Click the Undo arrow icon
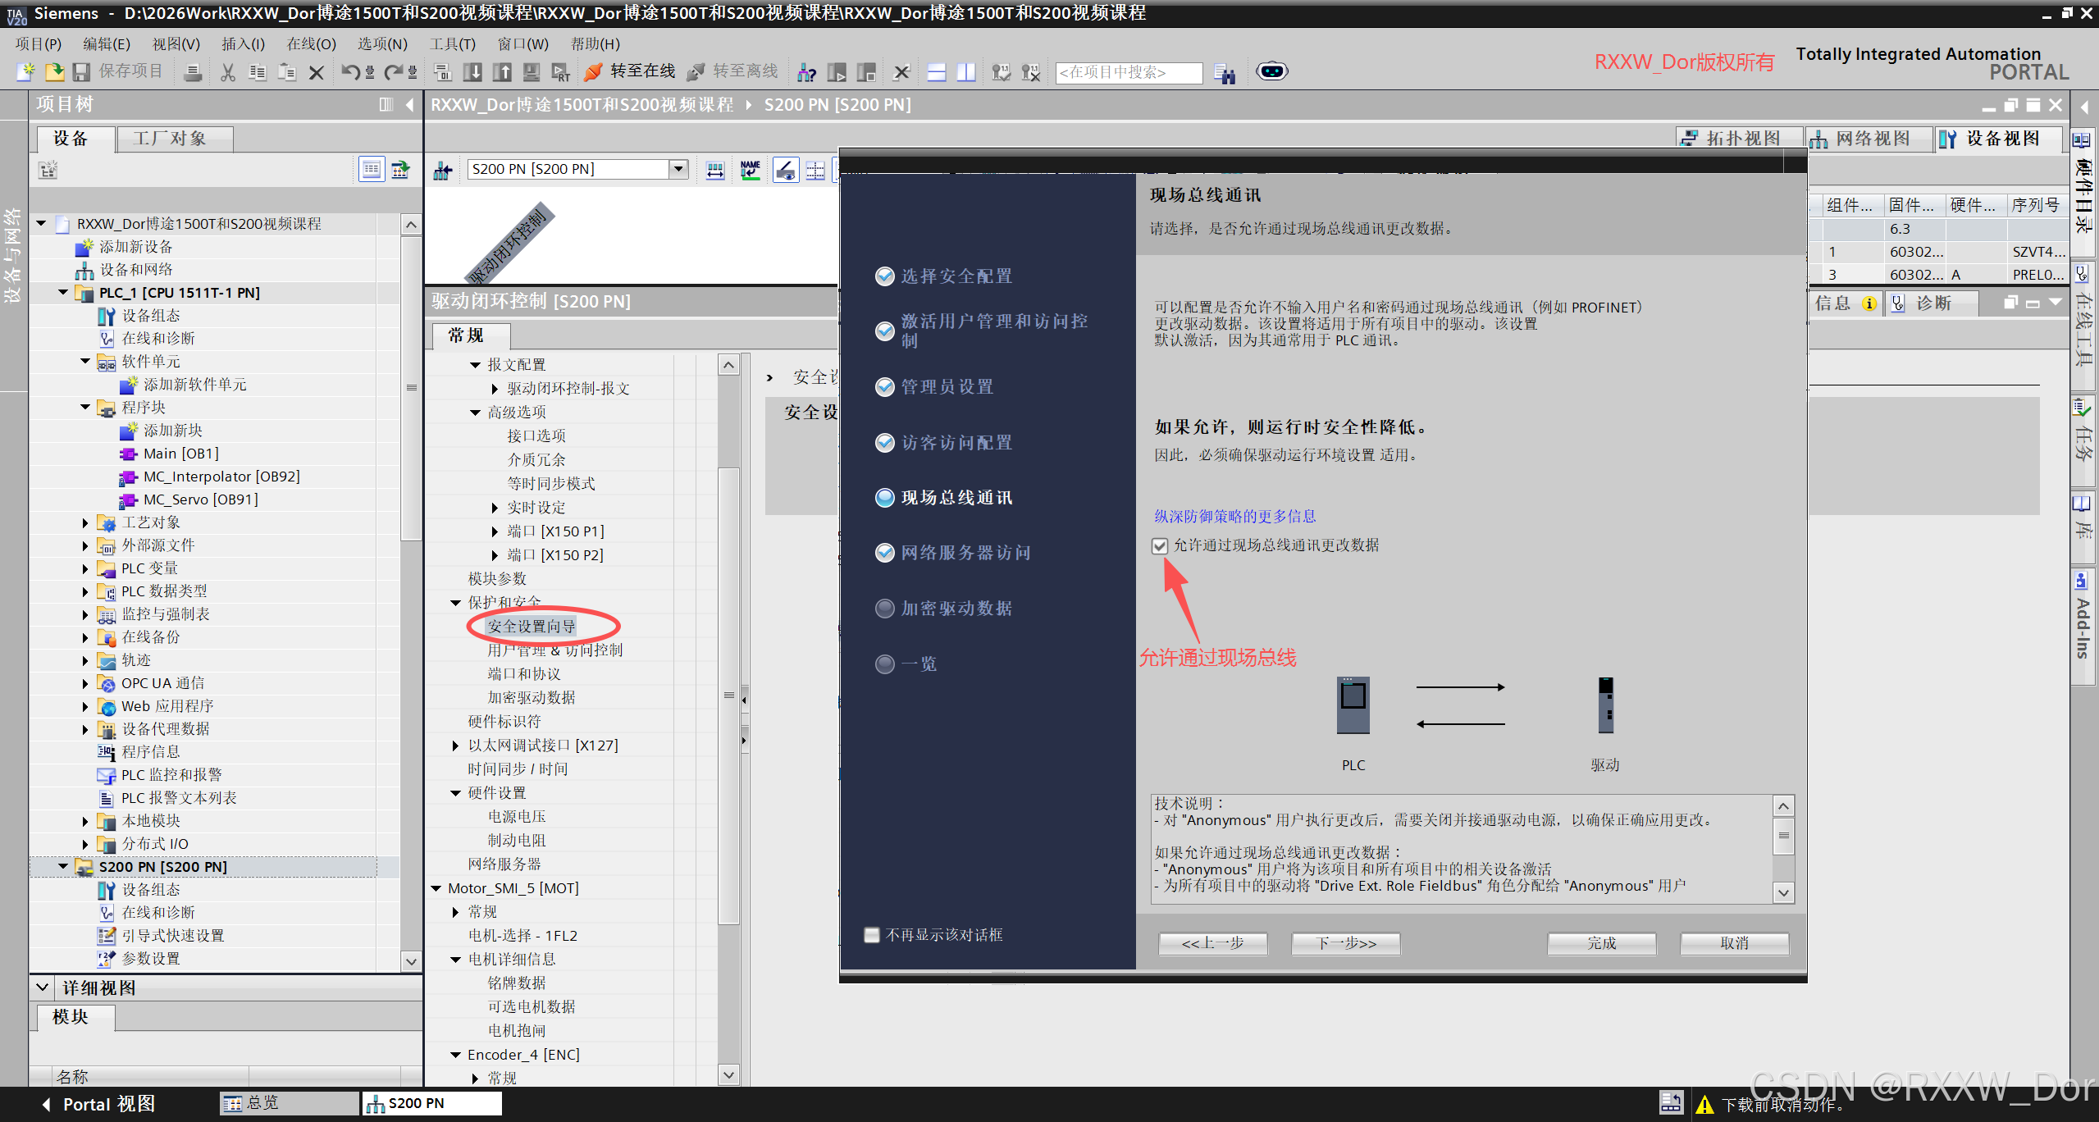Viewport: 2099px width, 1122px height. 350,73
